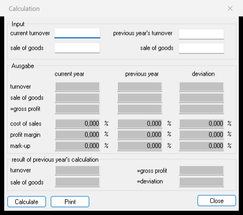
Task: Click the deviation turnover output field
Action: [201, 86]
